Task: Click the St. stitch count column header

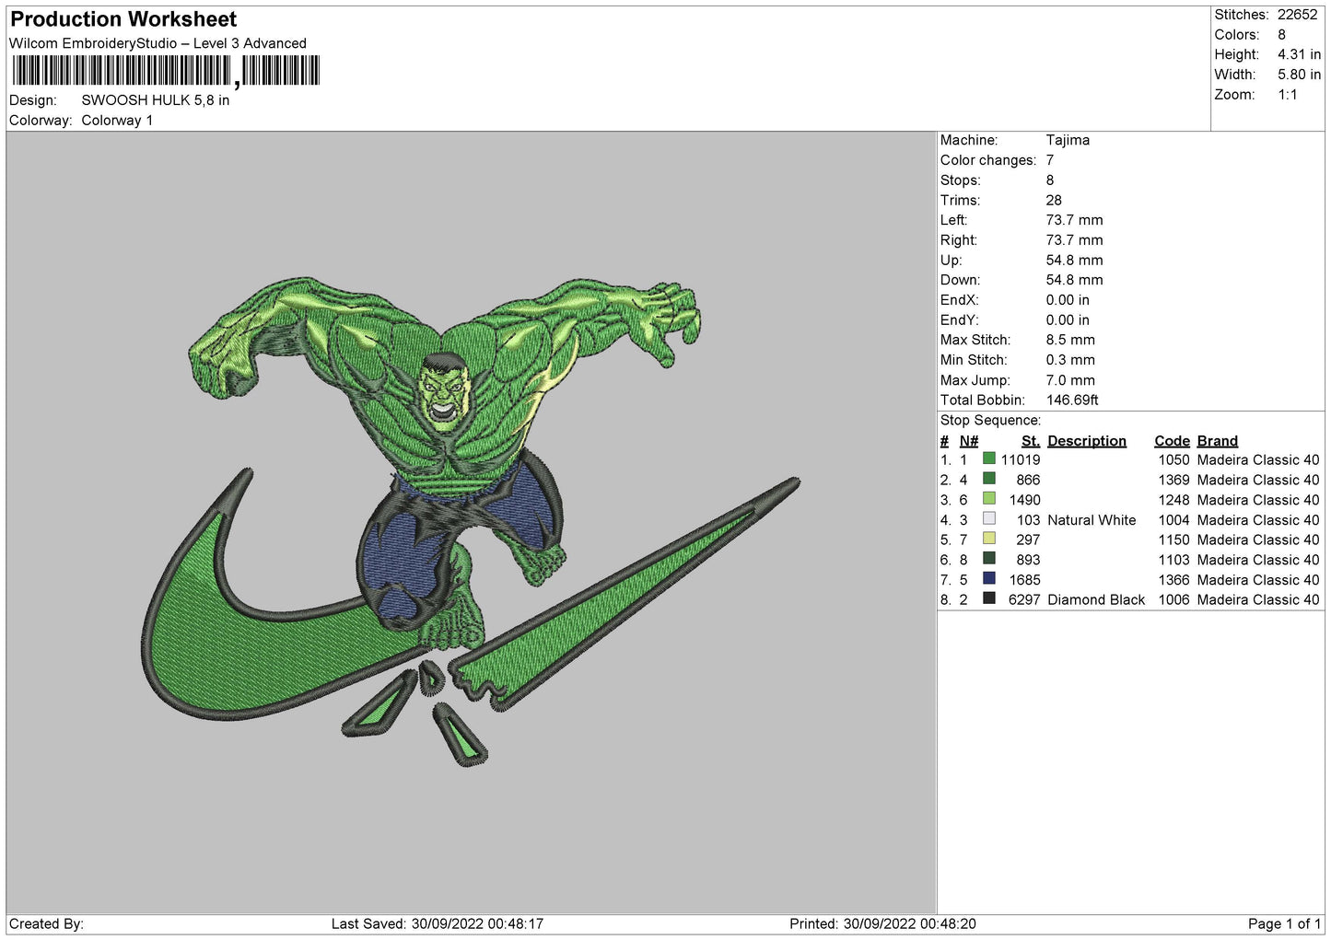Action: [x=1030, y=441]
